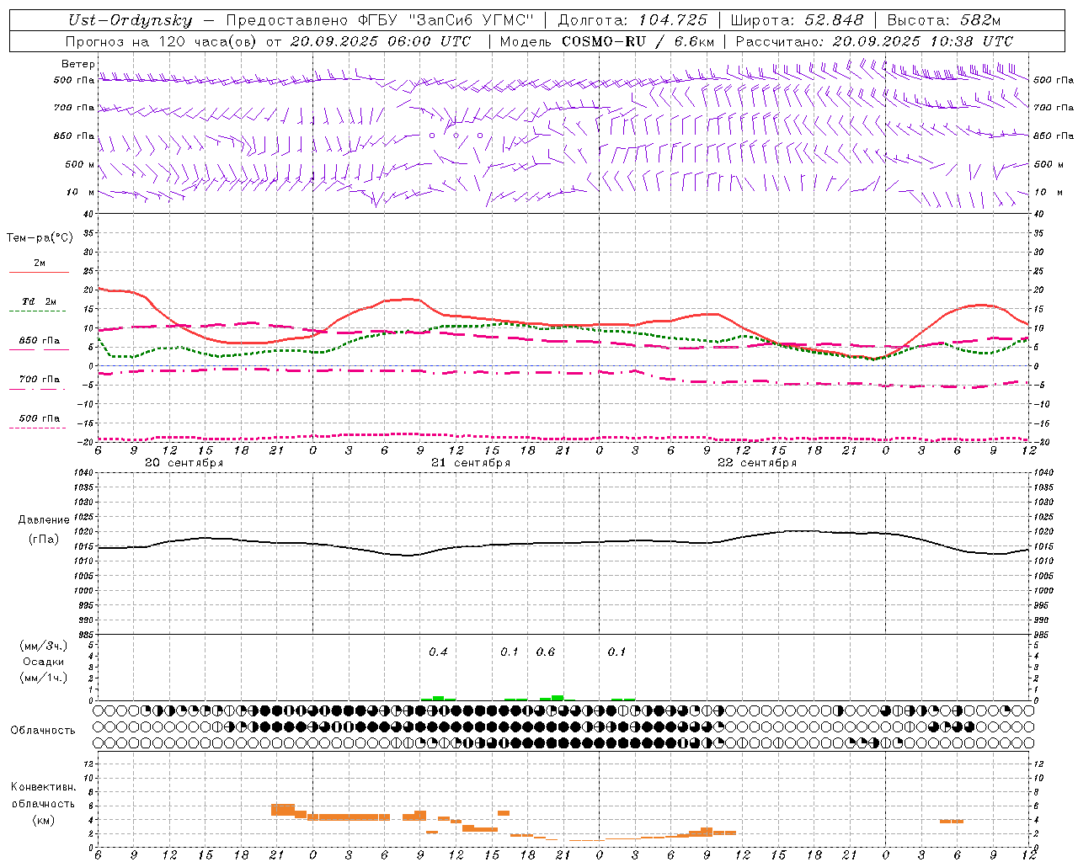1078x862 pixels.
Task: Click the Облачность cloud cover label
Action: point(43,730)
